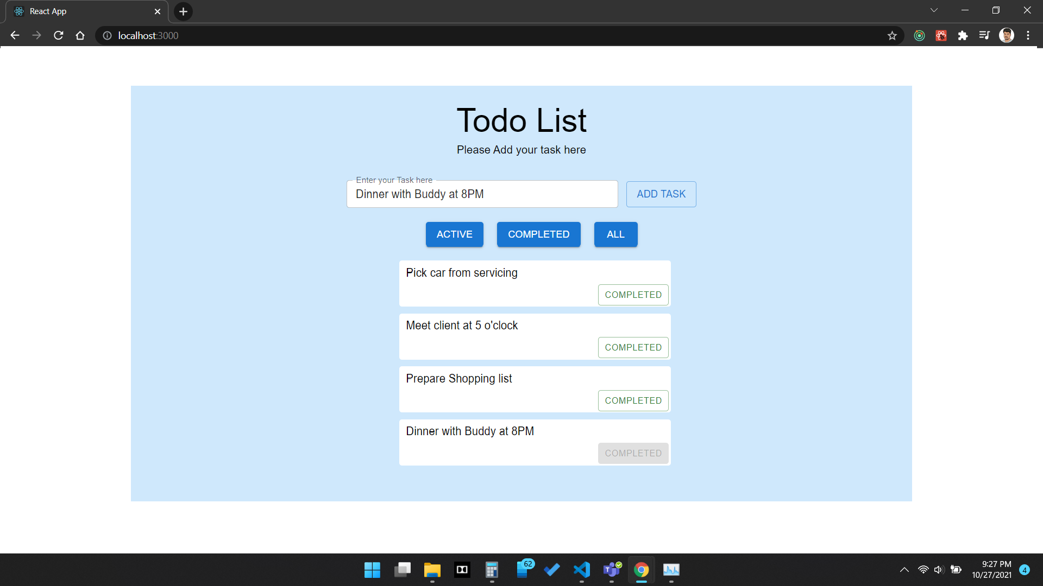Open the window control dropdown chevron
Viewport: 1043px width, 586px height.
(934, 10)
